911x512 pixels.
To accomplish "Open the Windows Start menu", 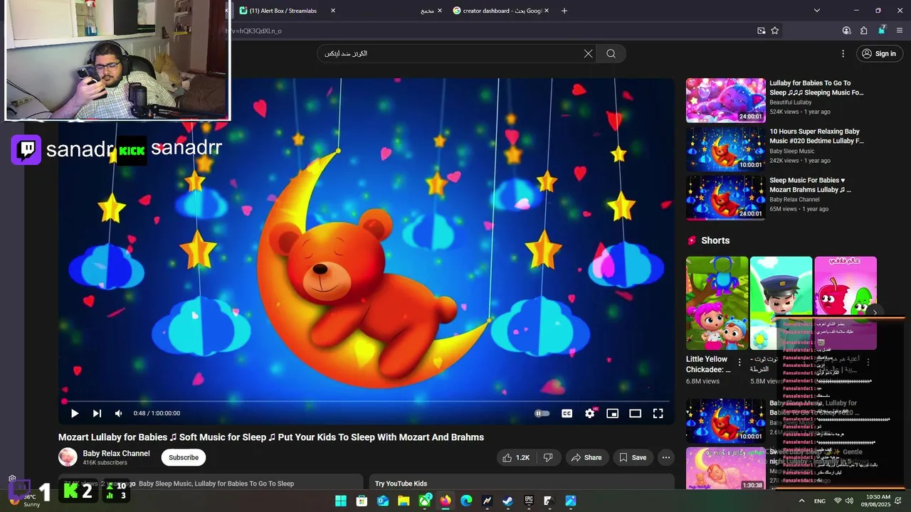I will [341, 501].
